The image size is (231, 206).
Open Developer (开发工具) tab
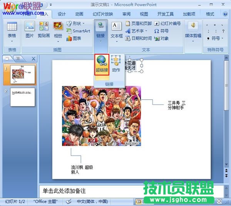(x=165, y=14)
